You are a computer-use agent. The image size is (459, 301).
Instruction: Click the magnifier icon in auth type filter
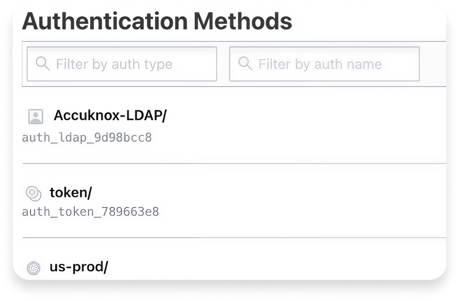coord(42,63)
